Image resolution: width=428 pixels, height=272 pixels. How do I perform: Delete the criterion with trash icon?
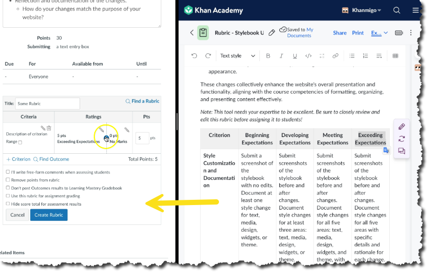(x=49, y=128)
